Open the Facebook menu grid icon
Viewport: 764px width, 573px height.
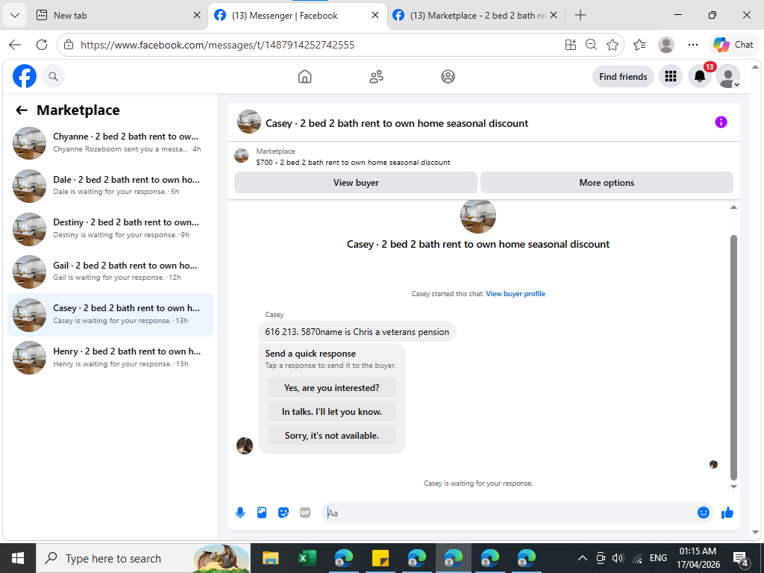671,77
